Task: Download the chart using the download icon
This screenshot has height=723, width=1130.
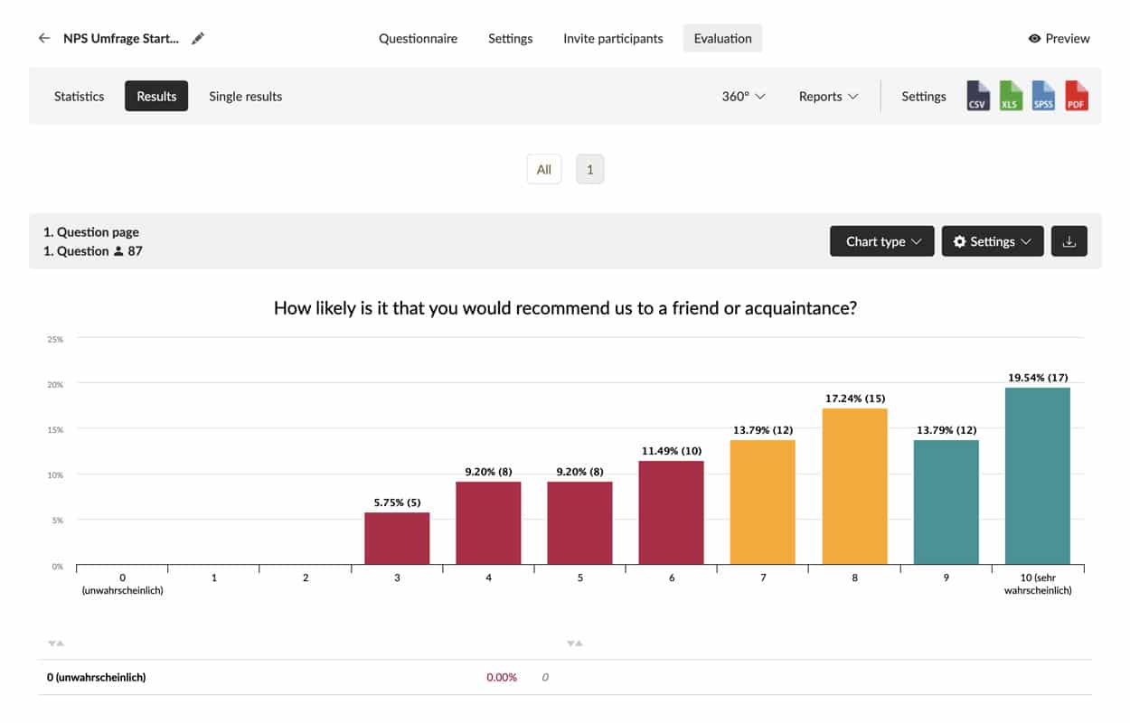Action: pyautogui.click(x=1069, y=240)
